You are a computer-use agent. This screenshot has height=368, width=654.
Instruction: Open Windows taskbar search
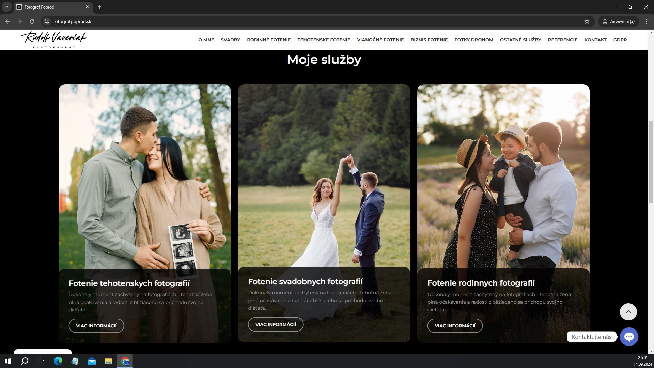pos(25,361)
